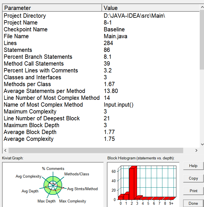Viewport: 204px width, 207px height.
Task: Click the value 13.80
Action: 111,91
